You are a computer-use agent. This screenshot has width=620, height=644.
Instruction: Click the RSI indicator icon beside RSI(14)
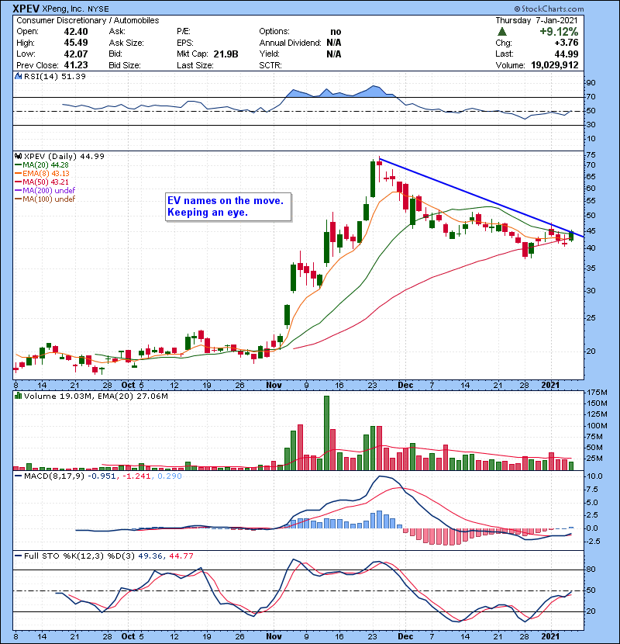pyautogui.click(x=18, y=76)
